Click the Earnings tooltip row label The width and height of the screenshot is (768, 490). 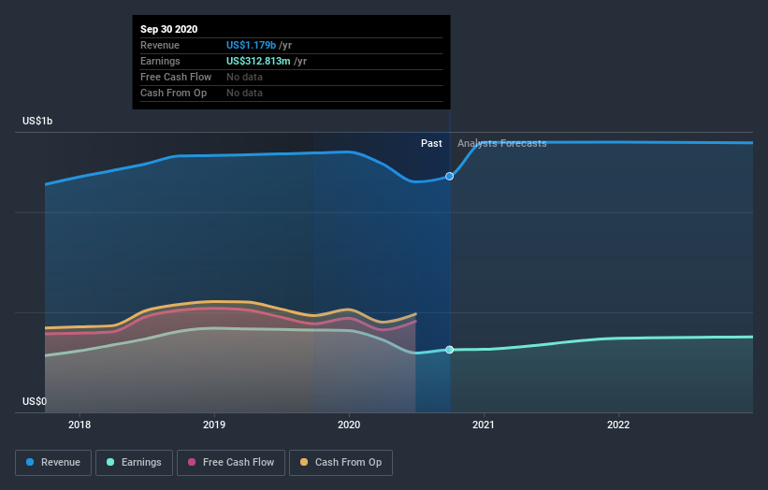(x=160, y=61)
